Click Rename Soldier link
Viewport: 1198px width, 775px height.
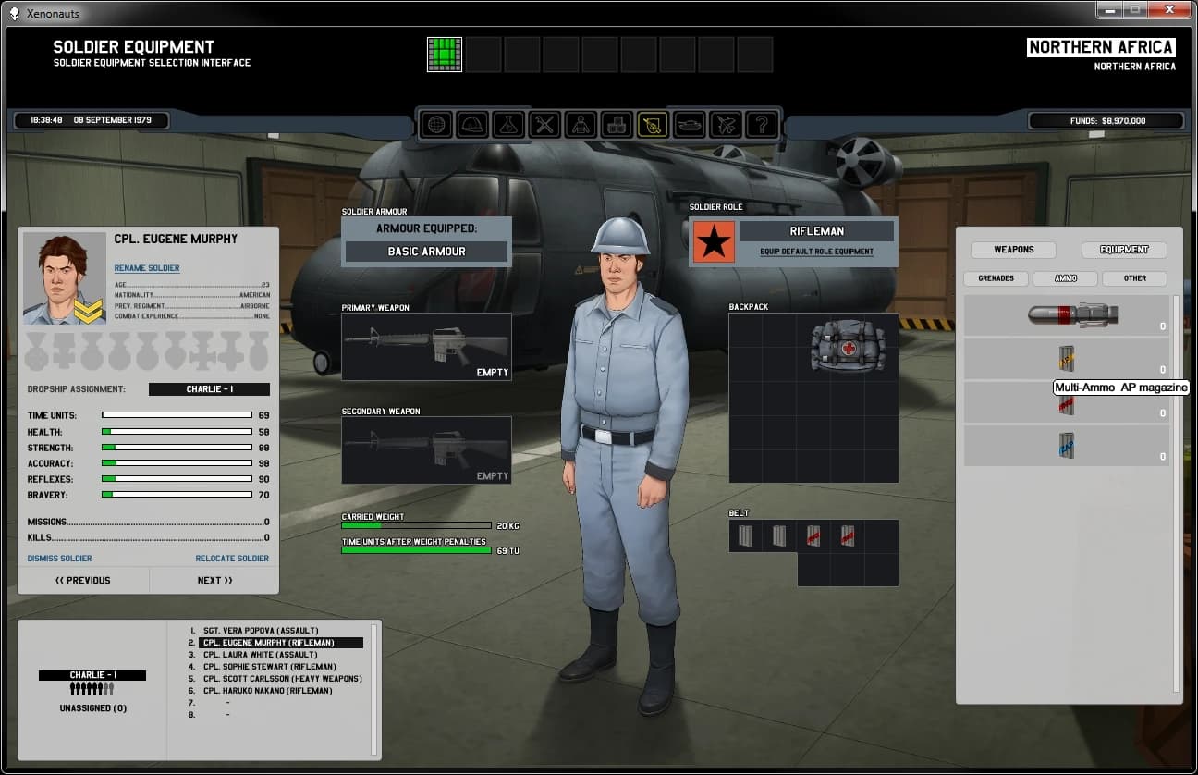147,268
